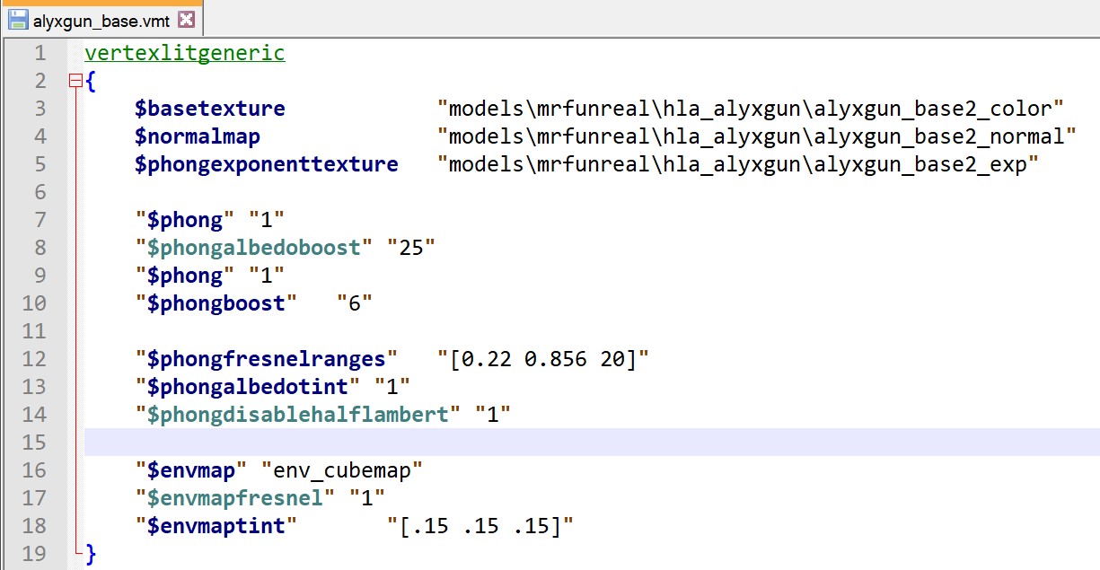Click the $envmap parameter
The image size is (1100, 570).
point(191,470)
